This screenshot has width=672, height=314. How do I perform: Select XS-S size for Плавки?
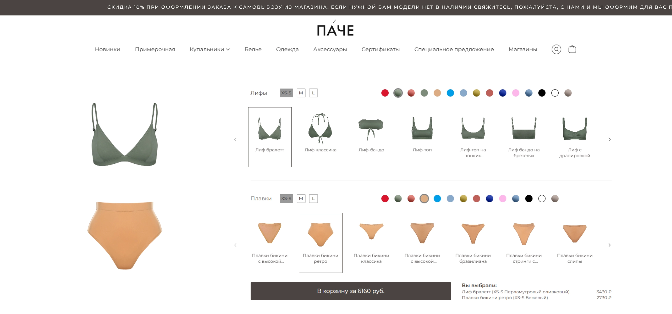[286, 198]
